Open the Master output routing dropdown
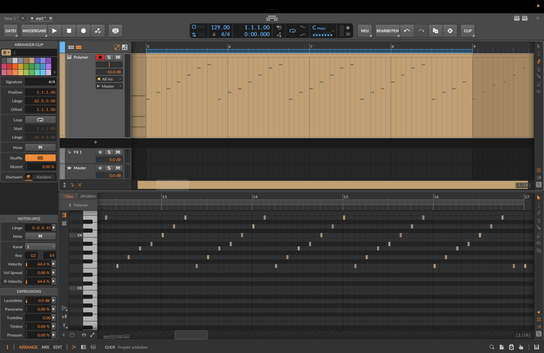This screenshot has width=544, height=353. (x=109, y=87)
